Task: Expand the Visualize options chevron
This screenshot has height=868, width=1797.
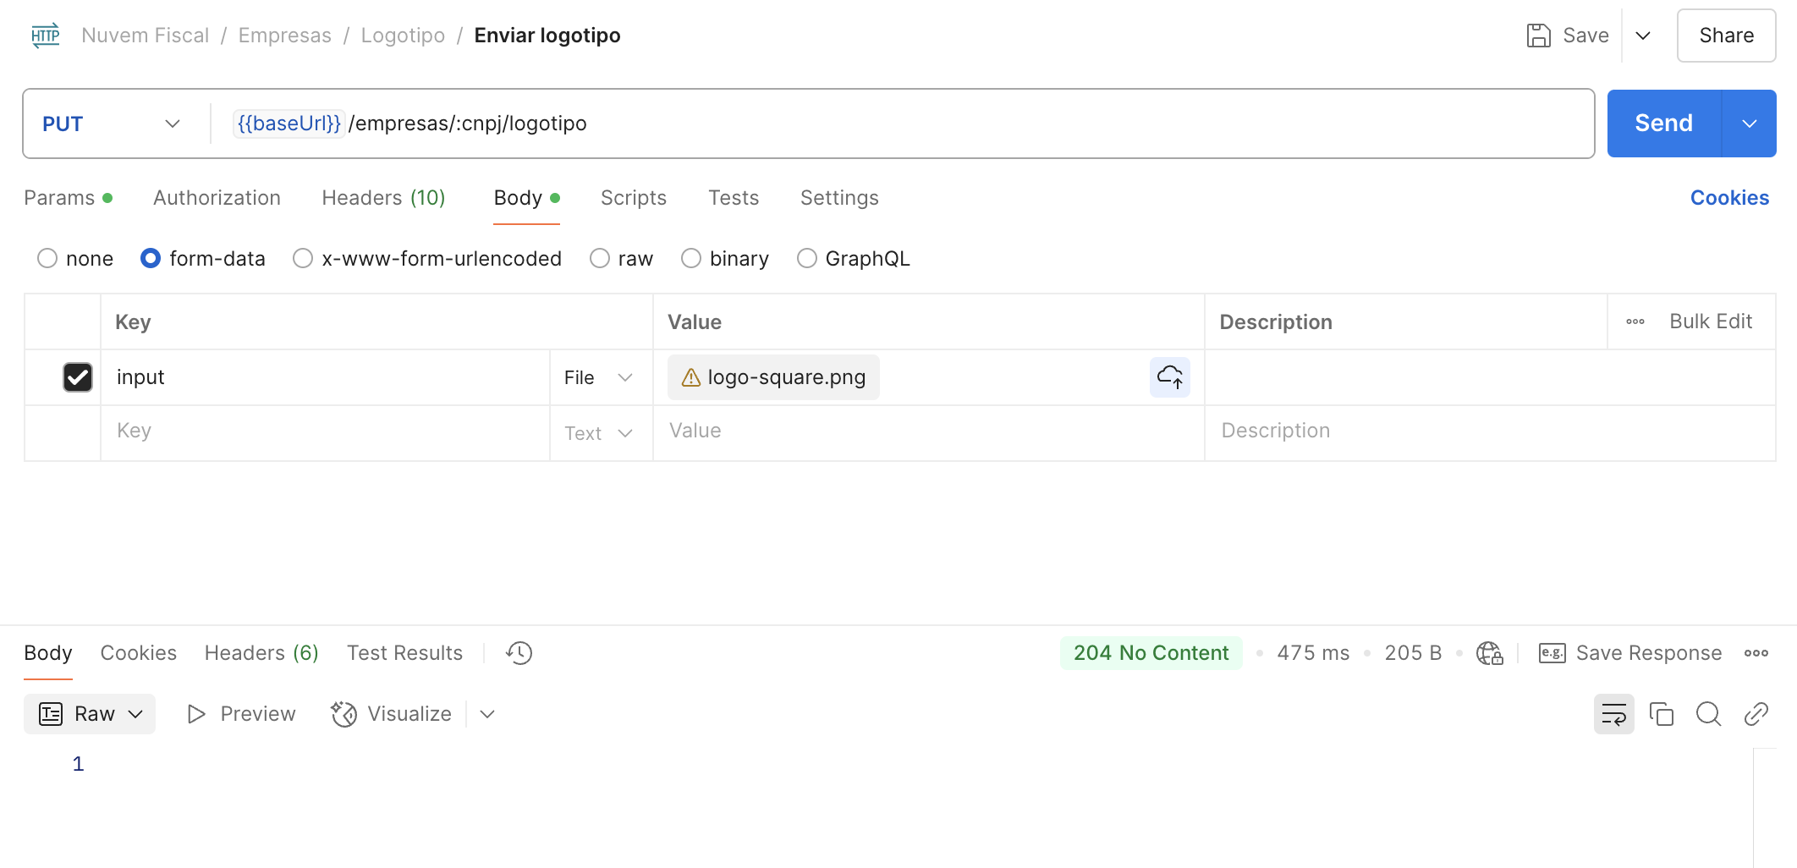Action: 487,714
